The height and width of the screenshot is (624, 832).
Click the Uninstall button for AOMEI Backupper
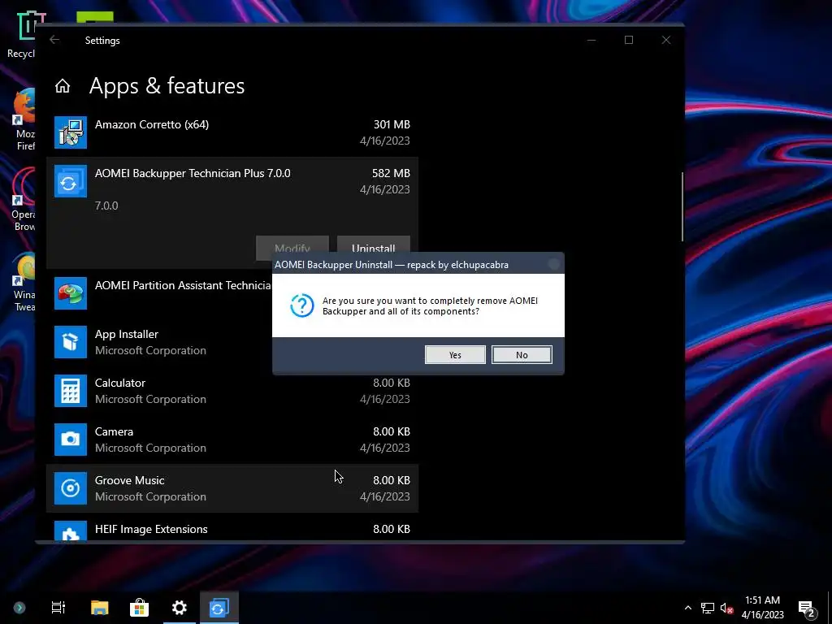[374, 247]
